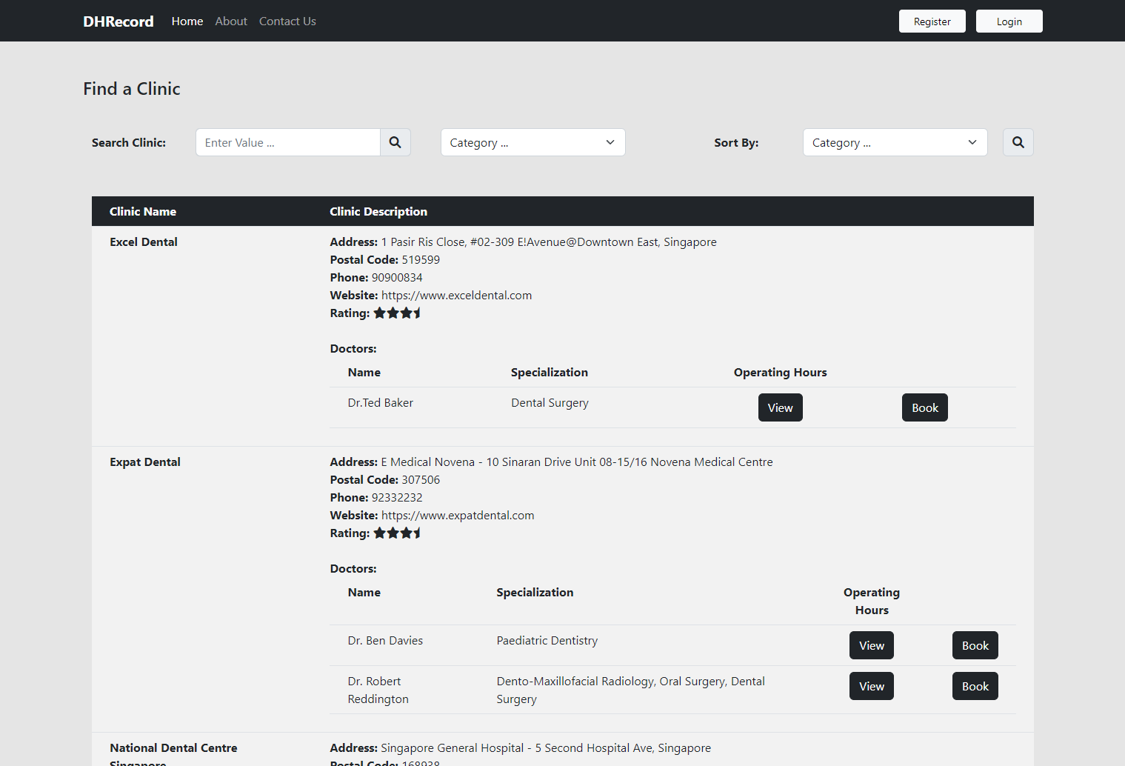Click the Dento-Maxillofacial Radiology specialization cell
The image size is (1125, 766).
(x=631, y=690)
